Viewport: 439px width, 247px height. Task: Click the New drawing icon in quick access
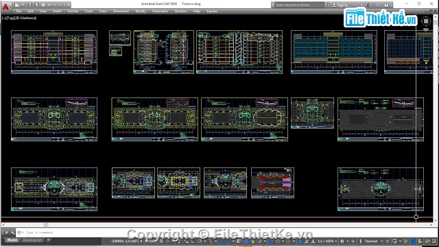(x=16, y=5)
